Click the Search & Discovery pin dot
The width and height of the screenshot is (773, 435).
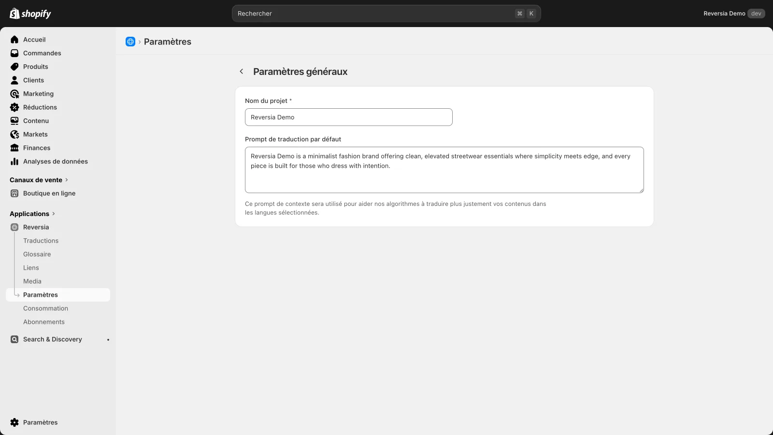[x=108, y=340]
